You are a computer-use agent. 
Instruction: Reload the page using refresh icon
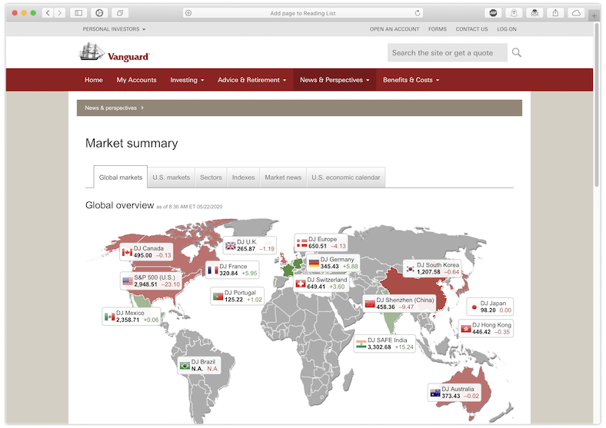coord(418,13)
